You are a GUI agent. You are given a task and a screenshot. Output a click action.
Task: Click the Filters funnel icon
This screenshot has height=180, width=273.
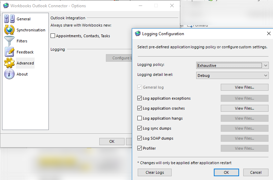point(9,41)
